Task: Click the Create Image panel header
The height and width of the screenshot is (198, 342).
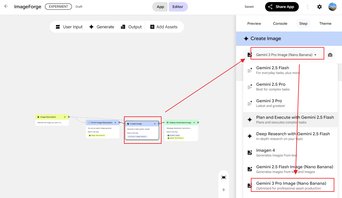Action: (289, 39)
